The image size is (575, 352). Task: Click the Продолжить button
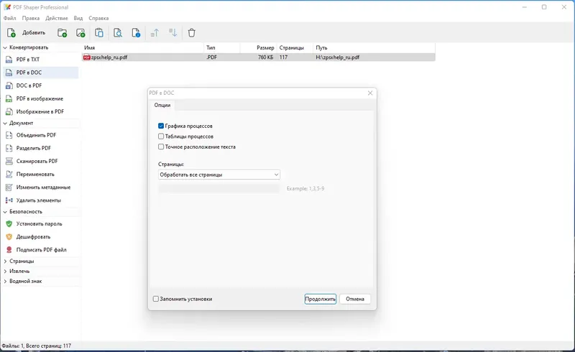click(320, 299)
